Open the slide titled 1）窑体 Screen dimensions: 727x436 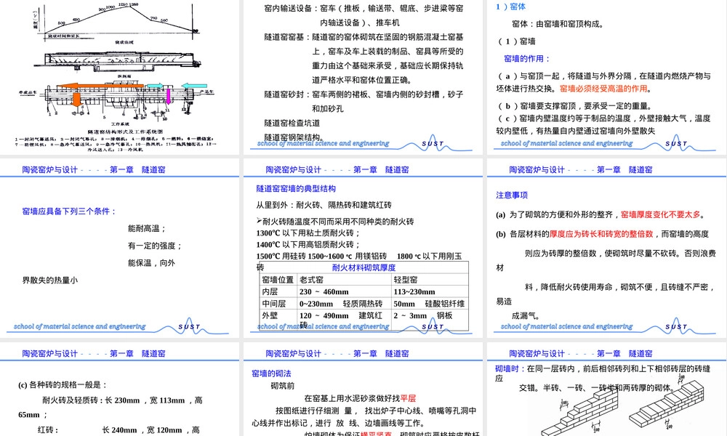pyautogui.click(x=607, y=77)
